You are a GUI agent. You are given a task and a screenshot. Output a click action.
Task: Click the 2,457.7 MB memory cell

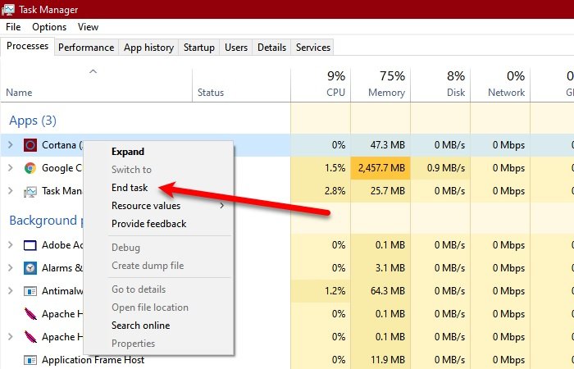[380, 168]
